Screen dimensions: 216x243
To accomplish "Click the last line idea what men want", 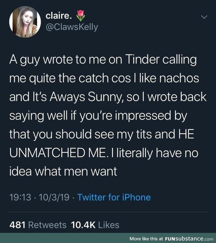I will coord(63,171).
